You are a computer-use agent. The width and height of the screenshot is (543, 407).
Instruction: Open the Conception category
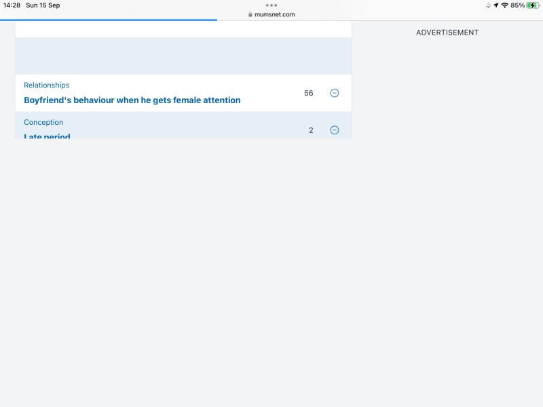click(43, 123)
